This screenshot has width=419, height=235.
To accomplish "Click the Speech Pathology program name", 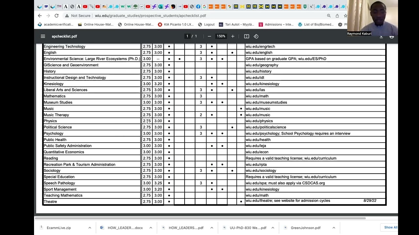I will click(x=59, y=183).
